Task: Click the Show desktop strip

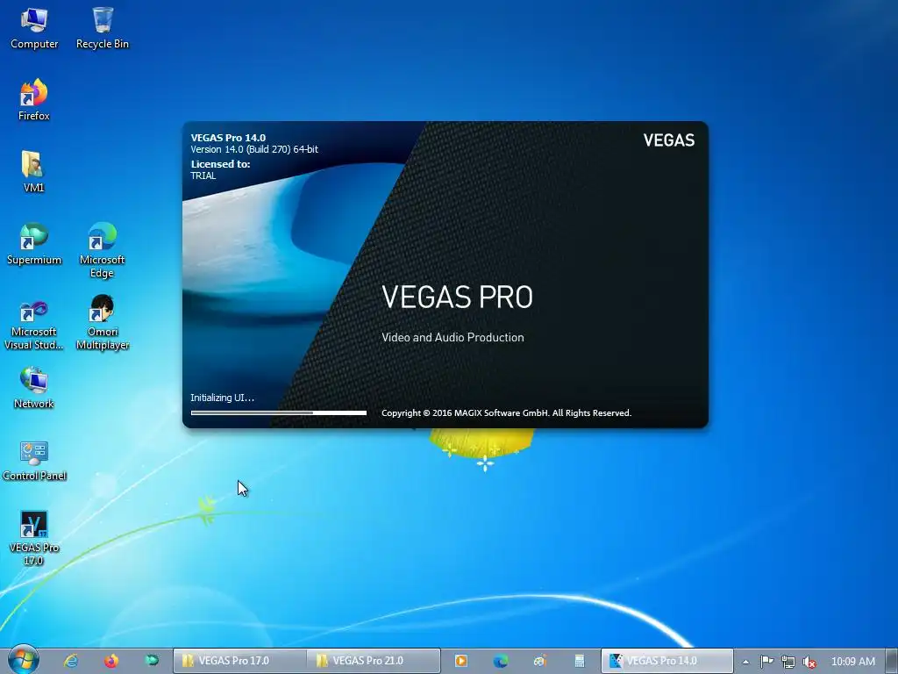Action: tap(893, 661)
